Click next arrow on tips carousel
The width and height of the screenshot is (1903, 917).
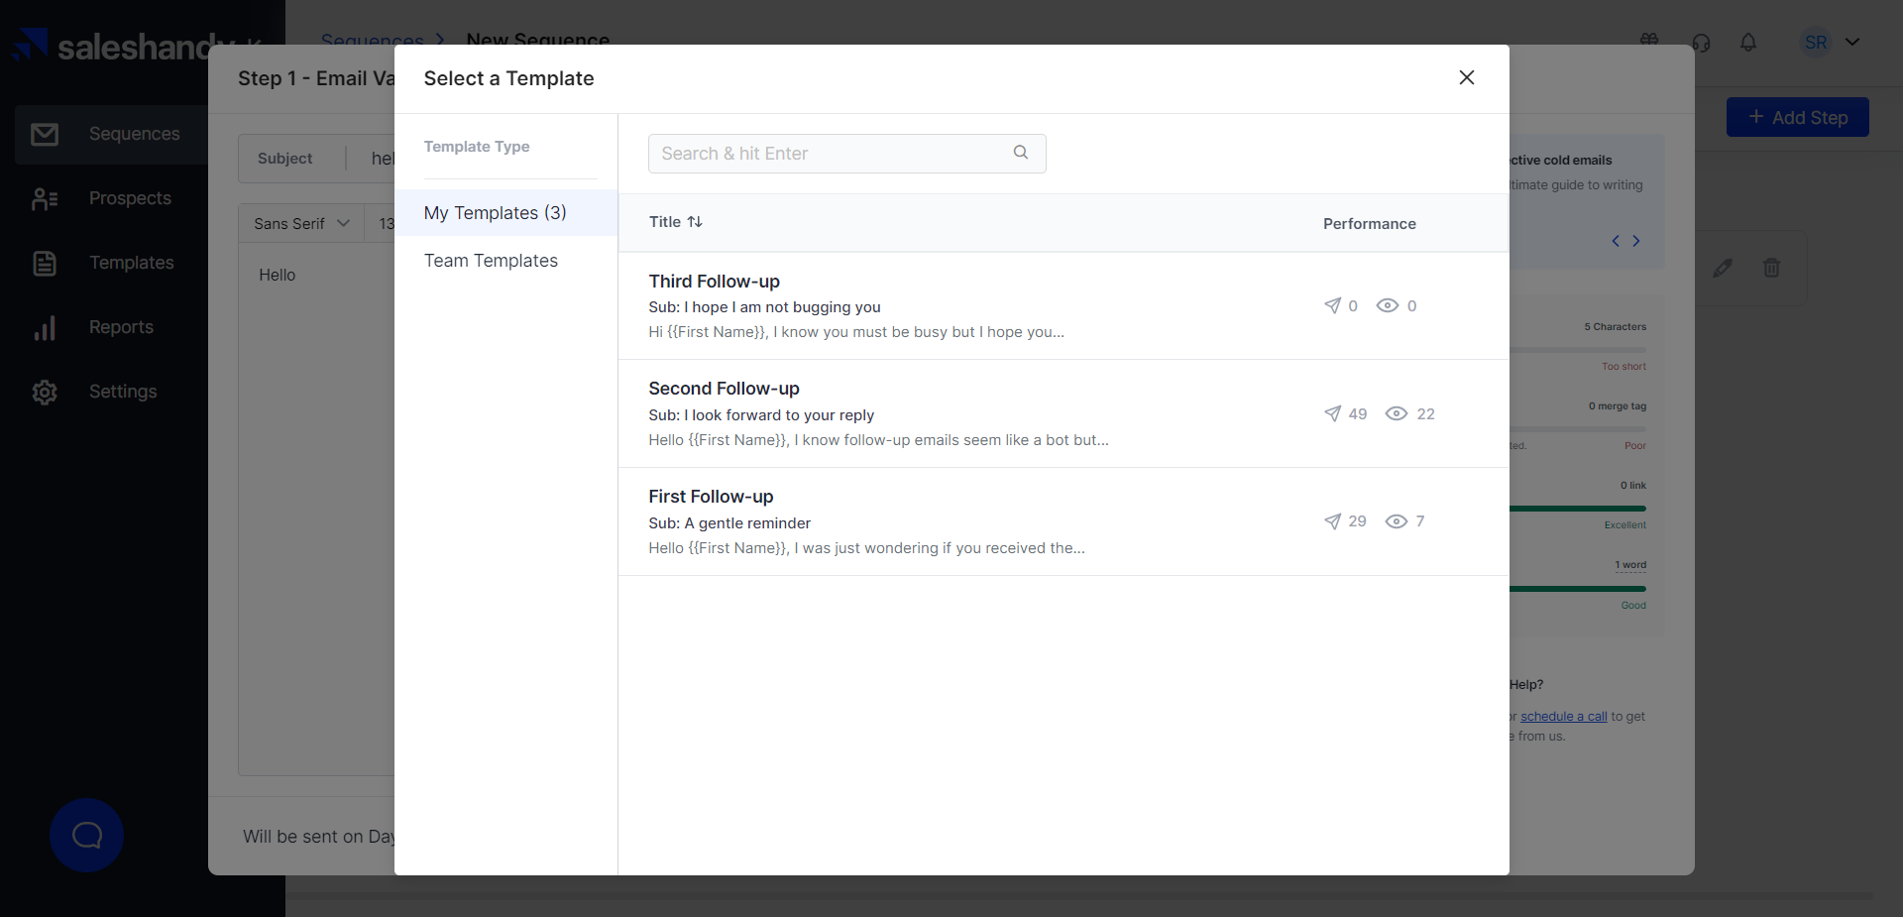point(1636,241)
